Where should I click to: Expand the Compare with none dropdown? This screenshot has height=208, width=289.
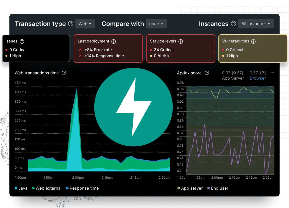156,24
